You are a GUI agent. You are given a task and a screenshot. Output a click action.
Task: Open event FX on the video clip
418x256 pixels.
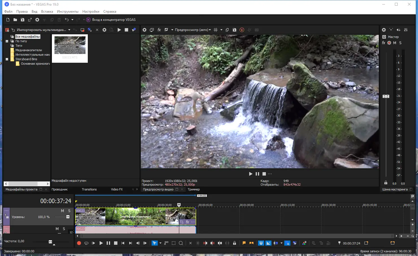(187, 222)
